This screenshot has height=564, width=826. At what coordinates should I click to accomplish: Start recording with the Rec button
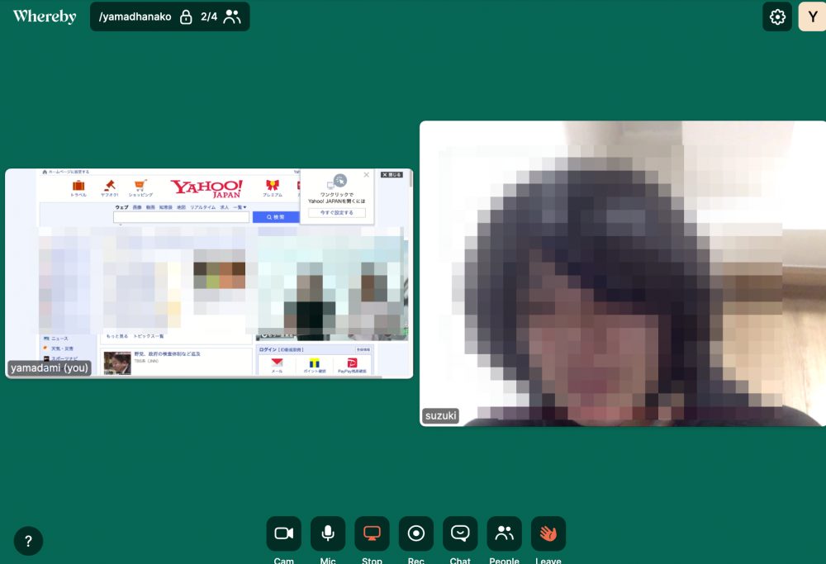(416, 533)
